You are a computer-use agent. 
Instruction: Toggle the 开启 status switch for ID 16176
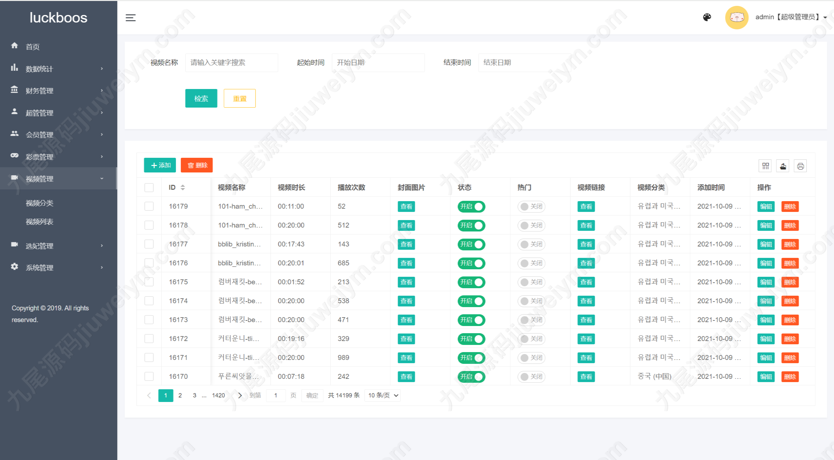[x=471, y=263]
